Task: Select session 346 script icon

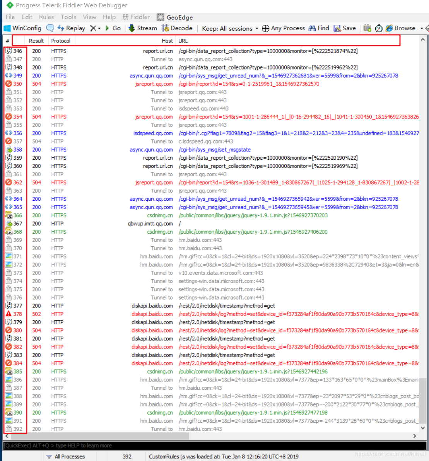Action: [x=9, y=51]
